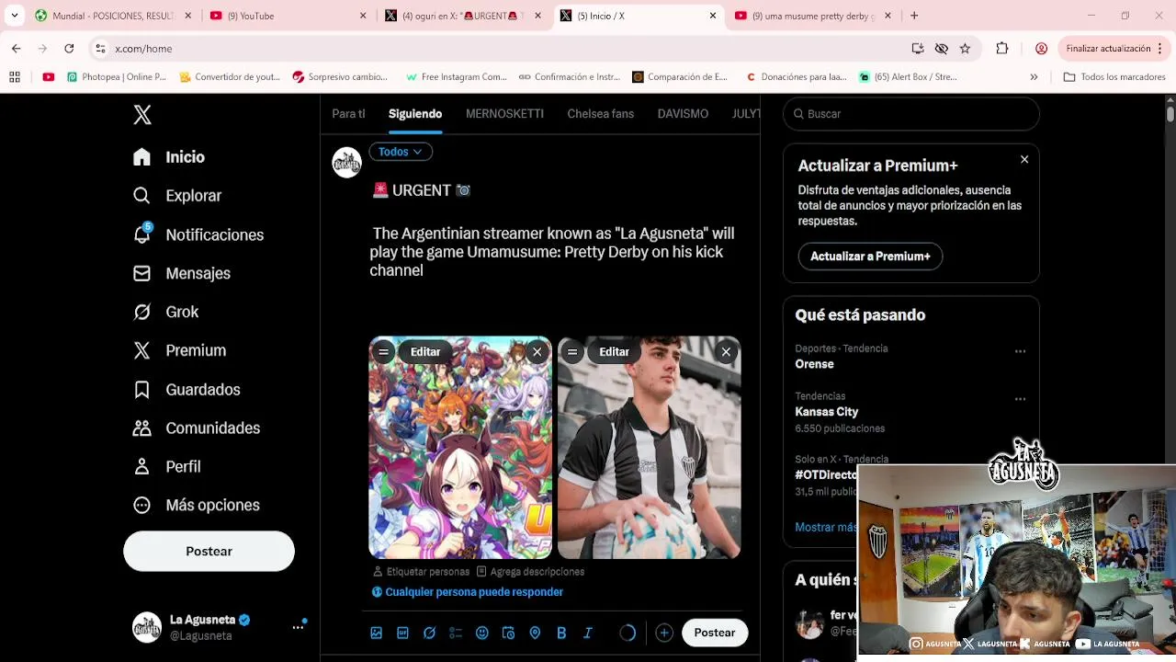
Task: Open options for Orense trend
Action: pyautogui.click(x=1020, y=351)
